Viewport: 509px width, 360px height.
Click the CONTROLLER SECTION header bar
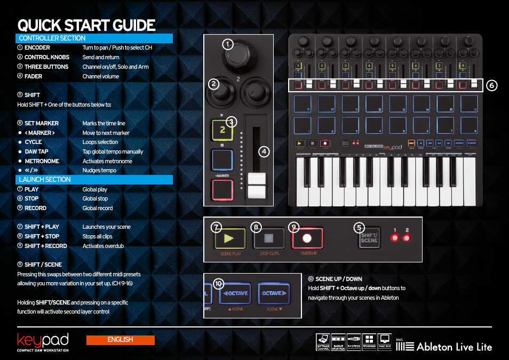tap(94, 38)
